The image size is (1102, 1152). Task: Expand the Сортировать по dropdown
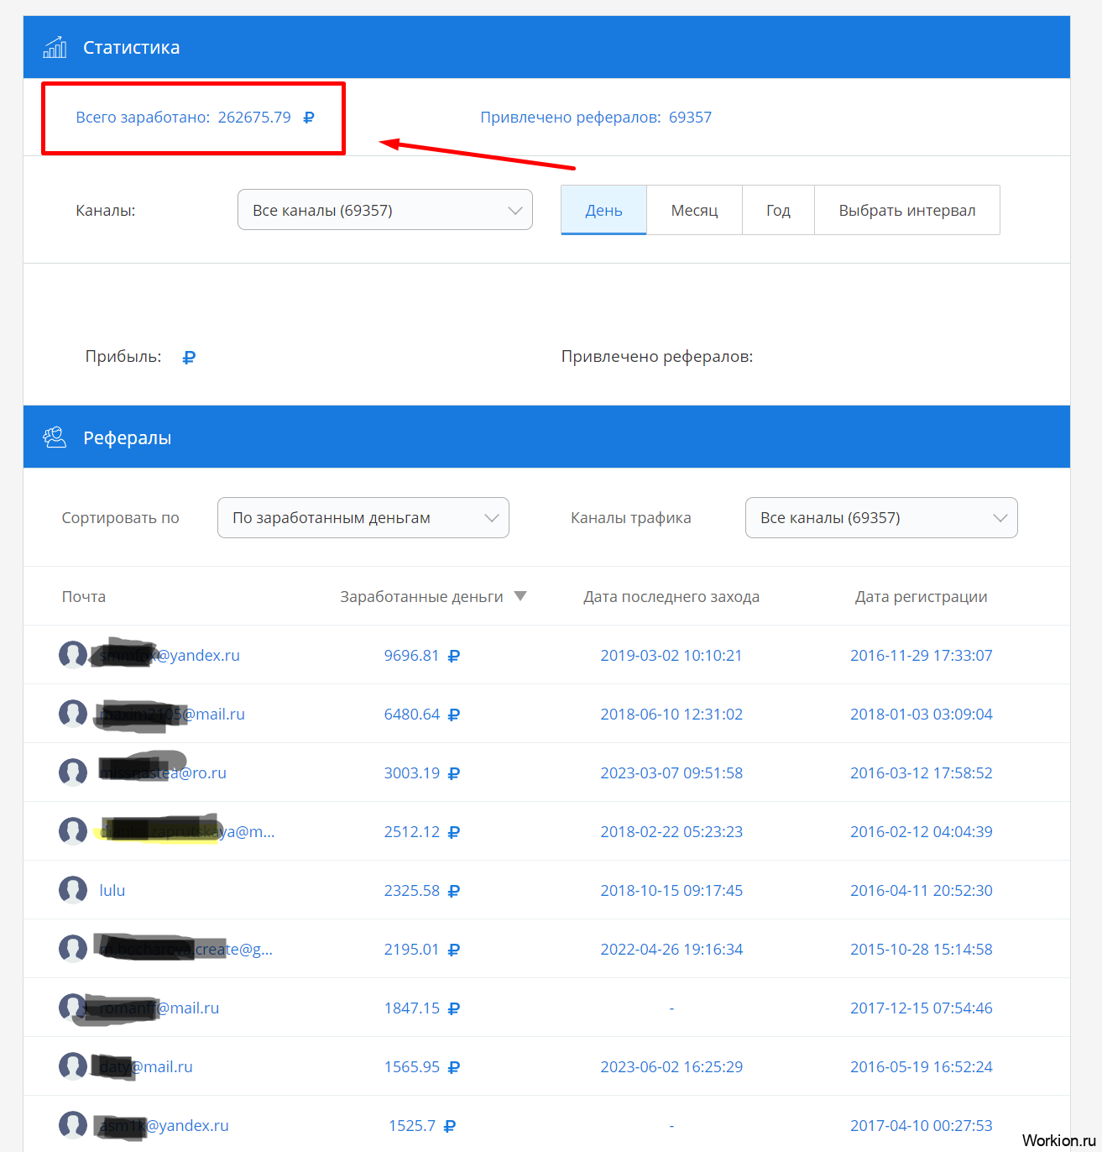tap(363, 518)
